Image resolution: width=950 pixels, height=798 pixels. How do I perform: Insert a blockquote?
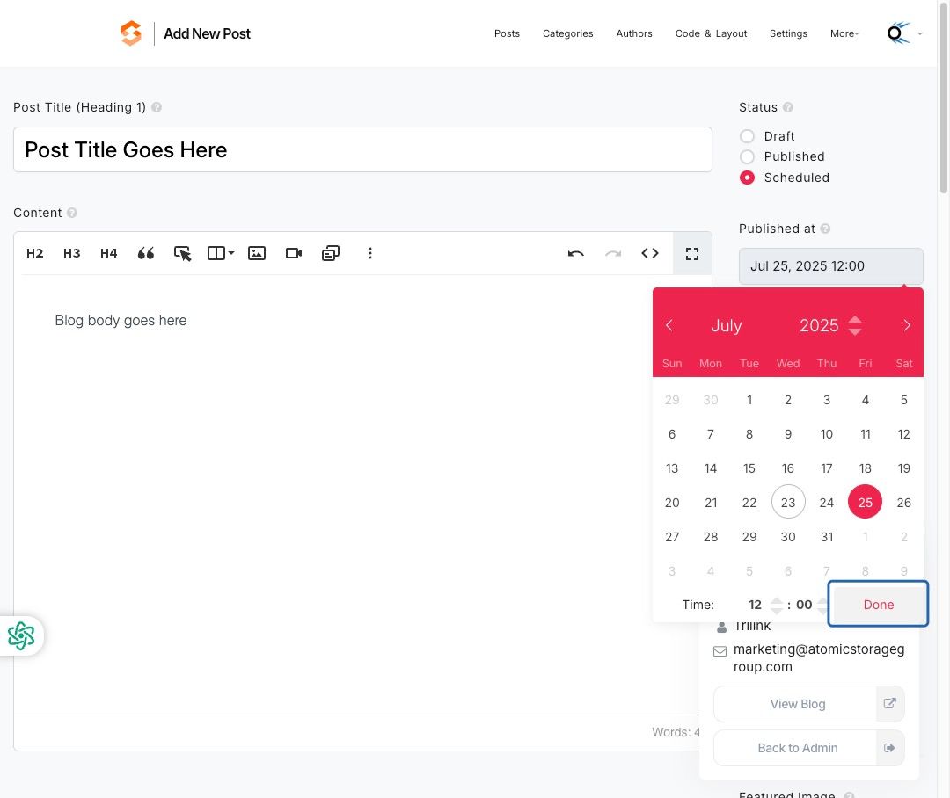click(x=145, y=253)
